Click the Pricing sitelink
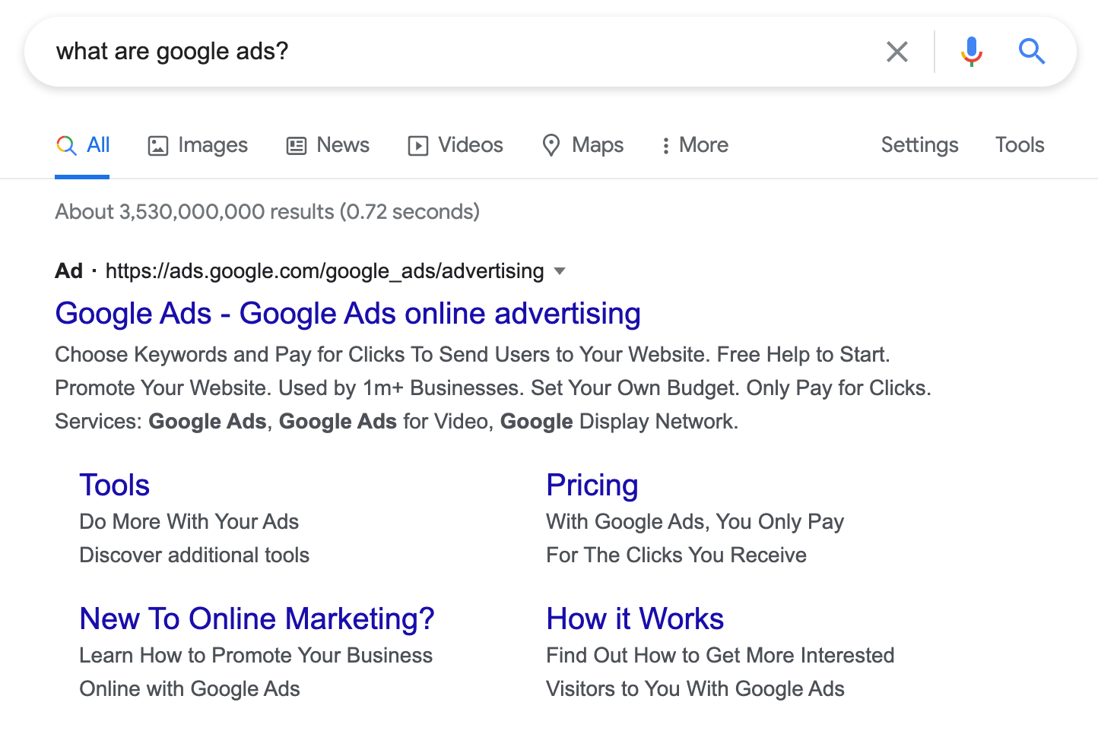The height and width of the screenshot is (737, 1098). point(592,485)
